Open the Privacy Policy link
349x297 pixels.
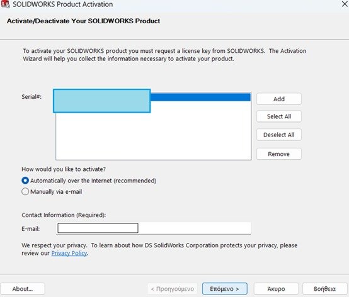[69, 253]
